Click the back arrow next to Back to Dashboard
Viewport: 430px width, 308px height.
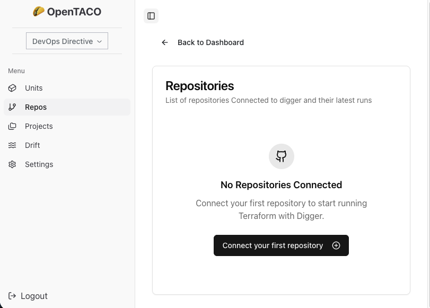click(x=165, y=42)
